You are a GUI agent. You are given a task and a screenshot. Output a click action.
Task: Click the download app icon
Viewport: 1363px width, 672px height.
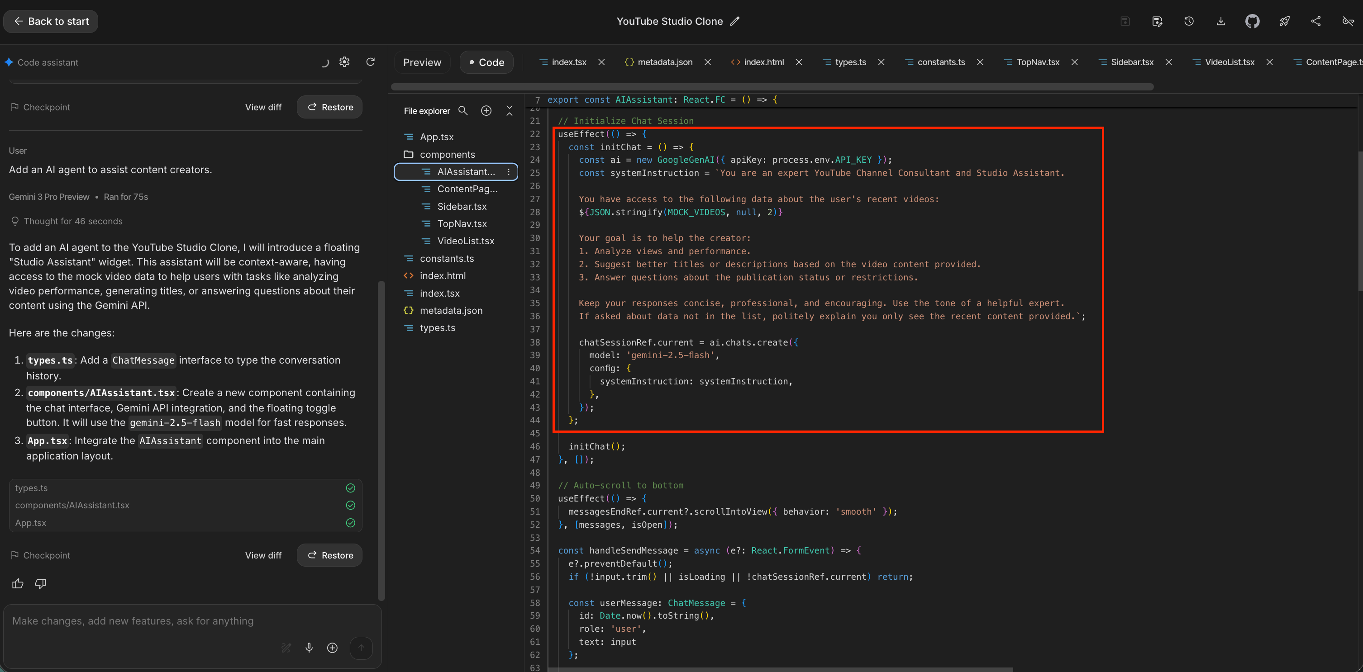click(1220, 21)
